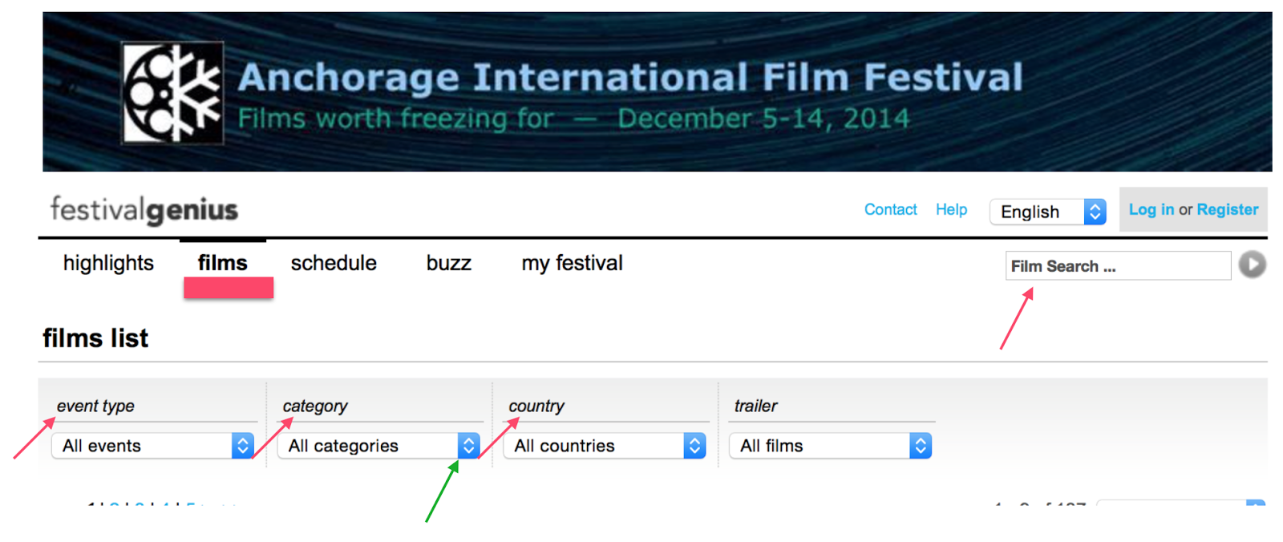Click the festivalgenius logo
The height and width of the screenshot is (542, 1283).
click(144, 210)
